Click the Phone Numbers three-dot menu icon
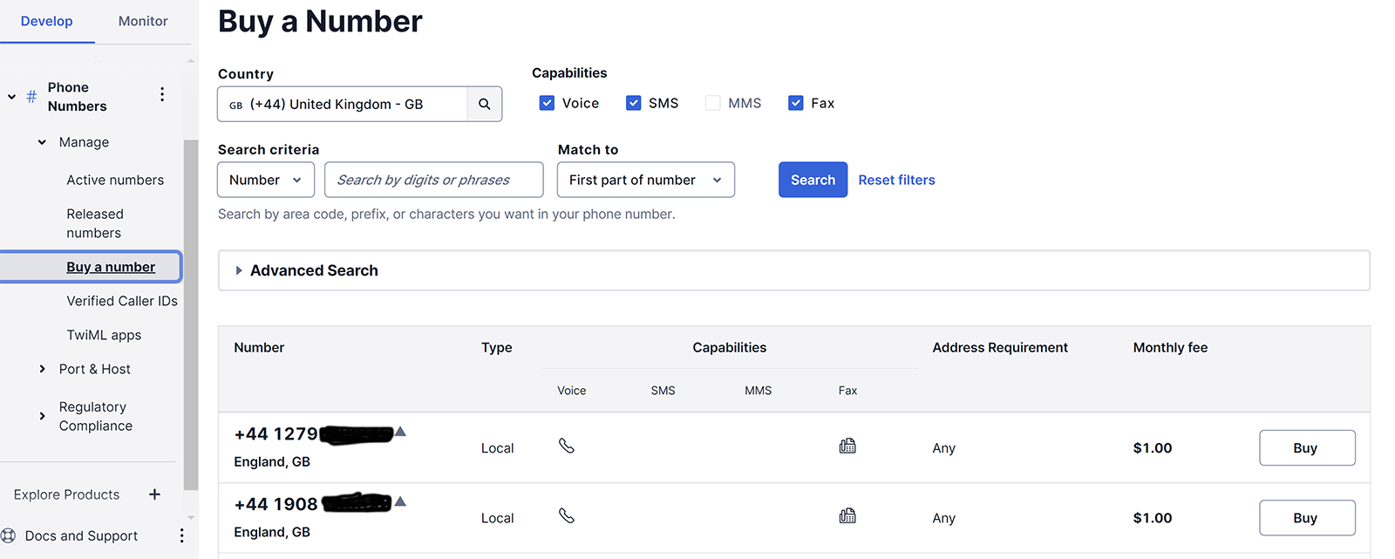 click(x=162, y=94)
